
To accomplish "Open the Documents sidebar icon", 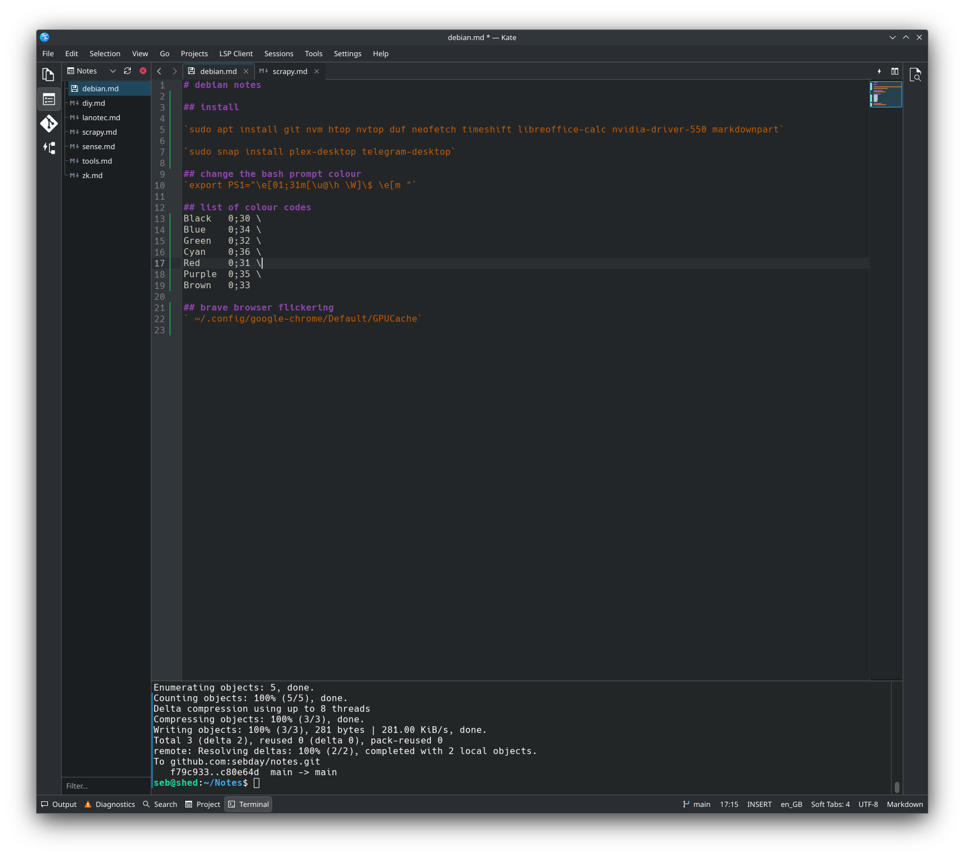I will (48, 75).
